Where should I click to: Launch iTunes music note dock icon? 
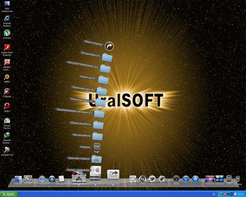pos(186,179)
